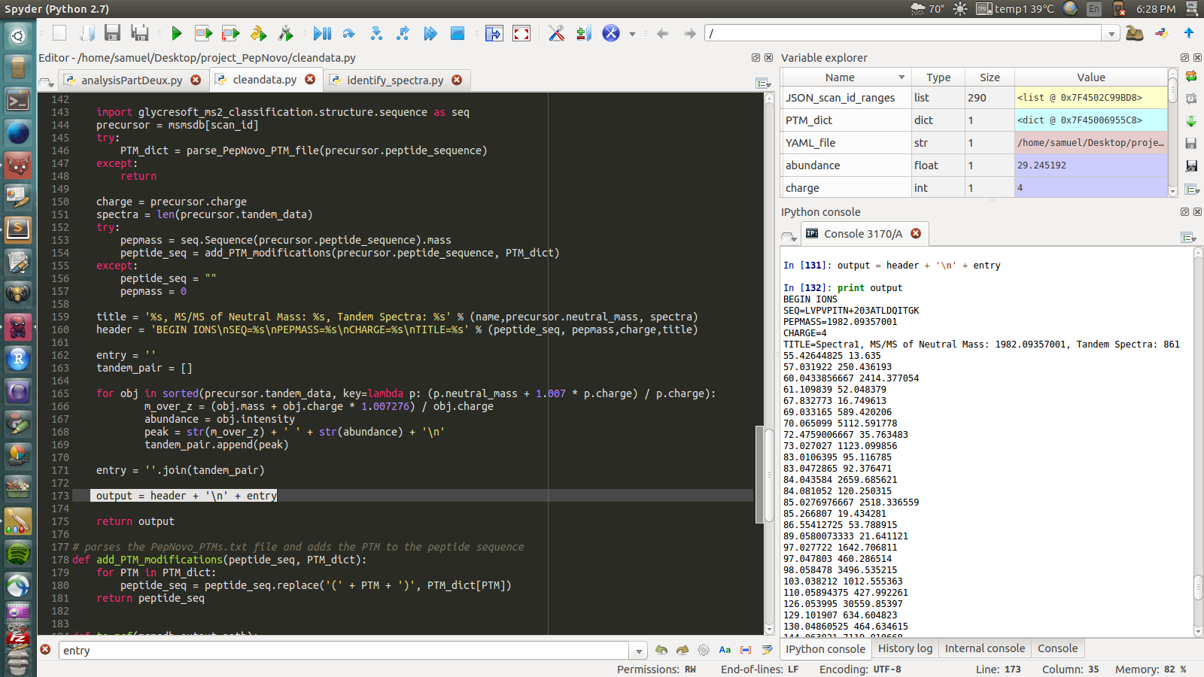Open the find text history dropdown

point(639,651)
